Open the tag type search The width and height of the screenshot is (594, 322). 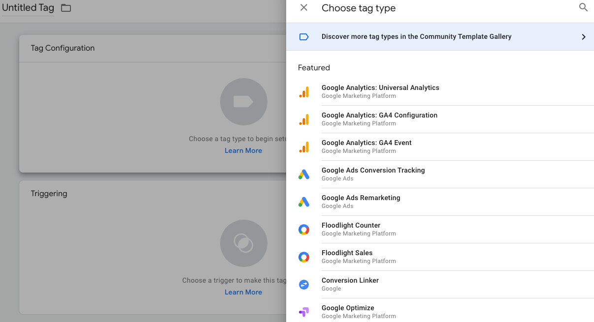click(583, 8)
